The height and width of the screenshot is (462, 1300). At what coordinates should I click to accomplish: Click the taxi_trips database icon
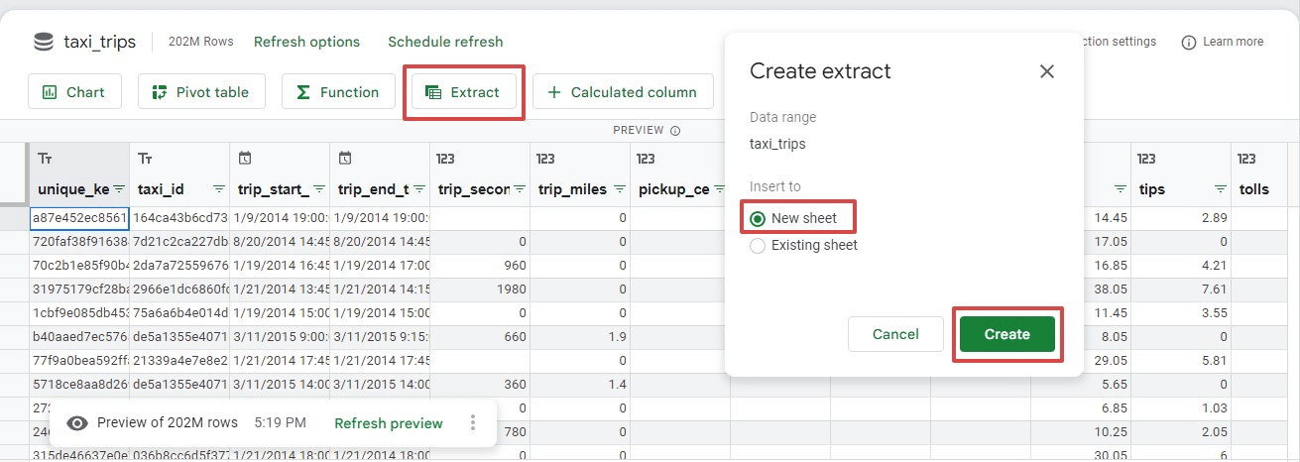pos(44,42)
